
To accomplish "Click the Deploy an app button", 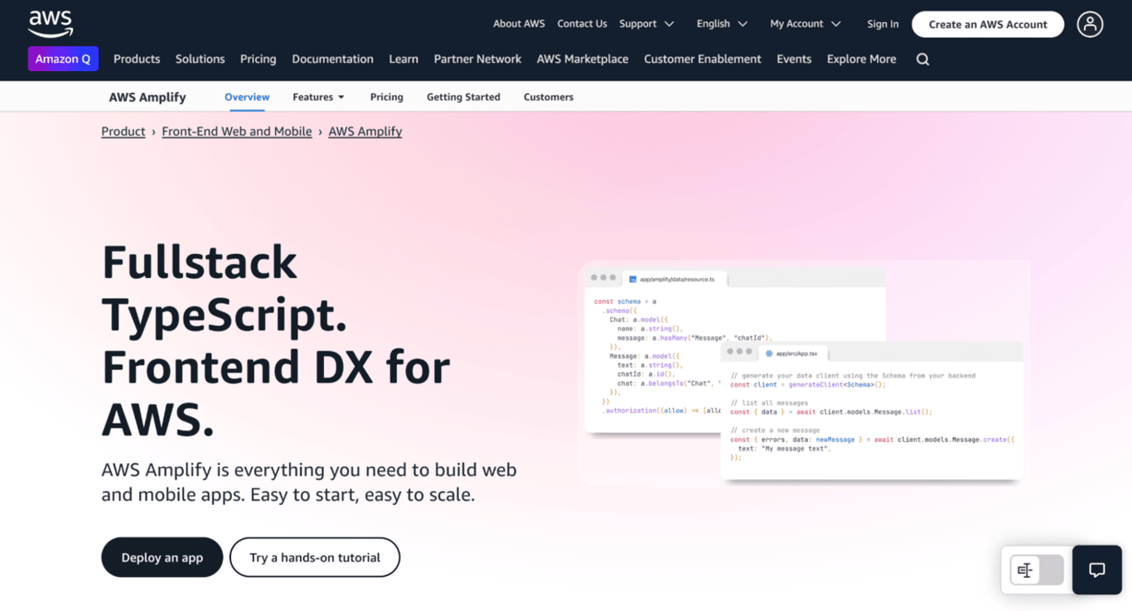I will point(162,557).
